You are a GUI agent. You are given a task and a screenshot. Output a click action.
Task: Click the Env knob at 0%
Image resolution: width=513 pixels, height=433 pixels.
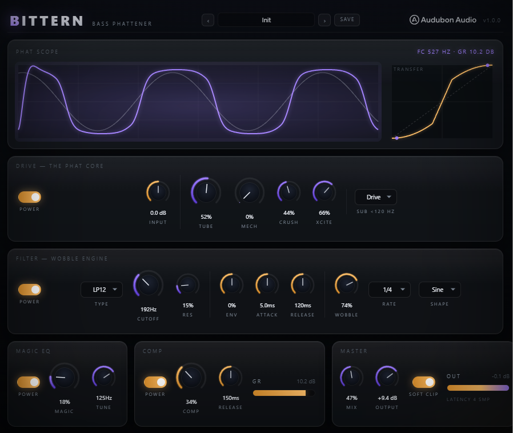231,285
